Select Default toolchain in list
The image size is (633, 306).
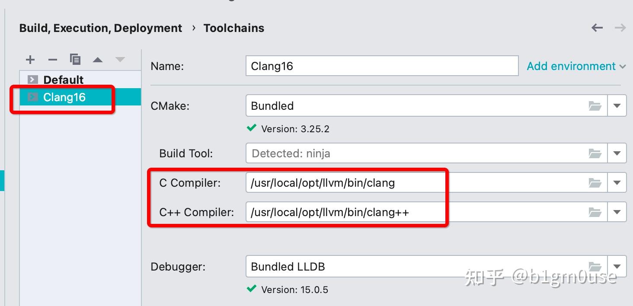point(63,80)
